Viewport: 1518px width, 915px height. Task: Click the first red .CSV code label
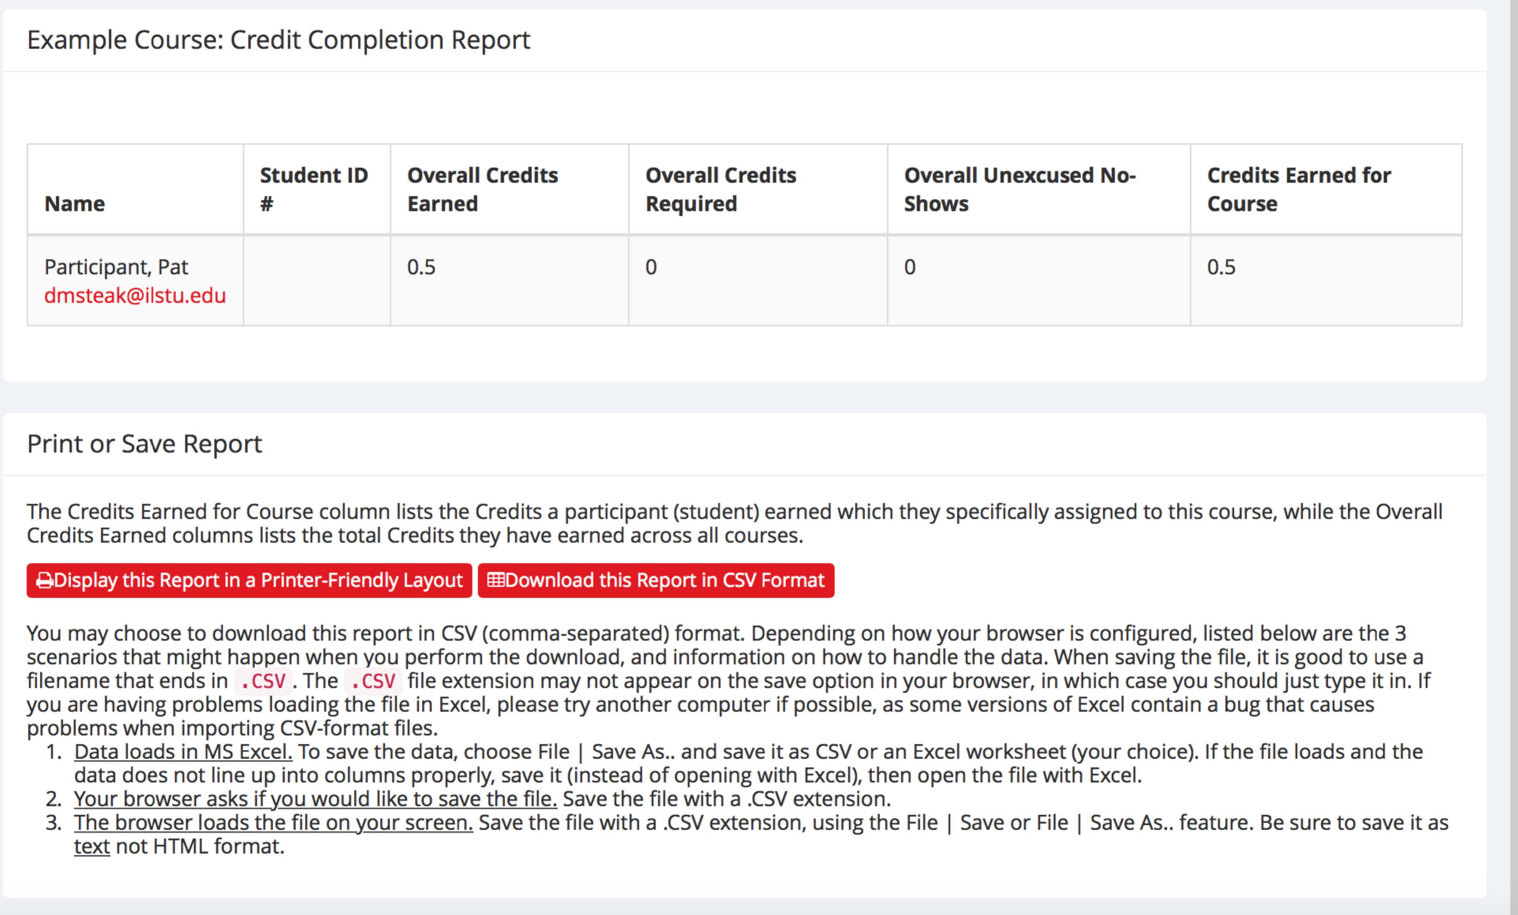[x=263, y=681]
